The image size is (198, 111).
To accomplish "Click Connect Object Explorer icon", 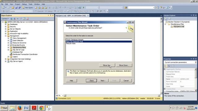I will coord(11,18).
